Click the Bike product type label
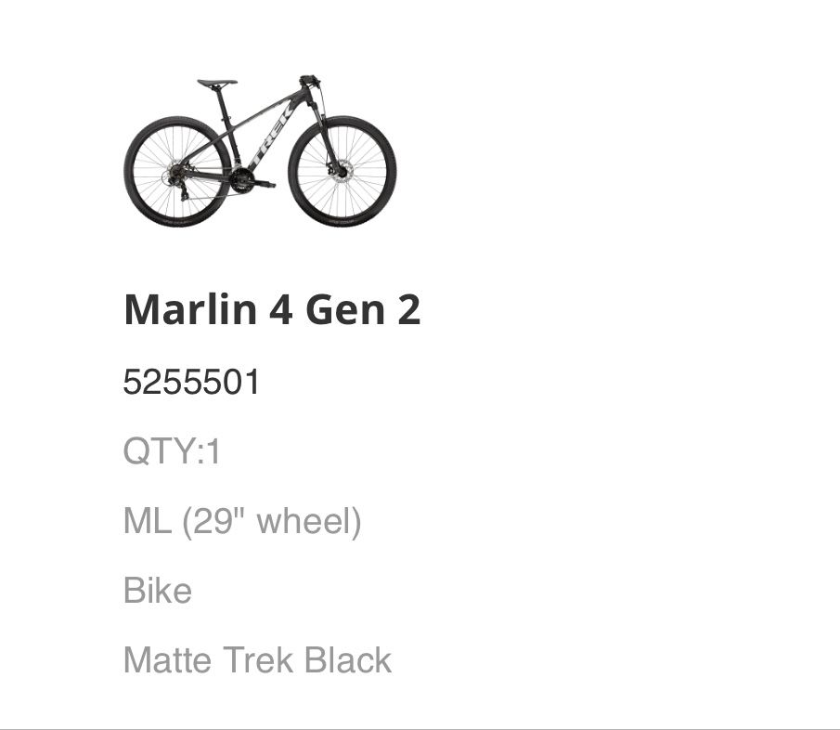The height and width of the screenshot is (730, 840). (x=157, y=591)
